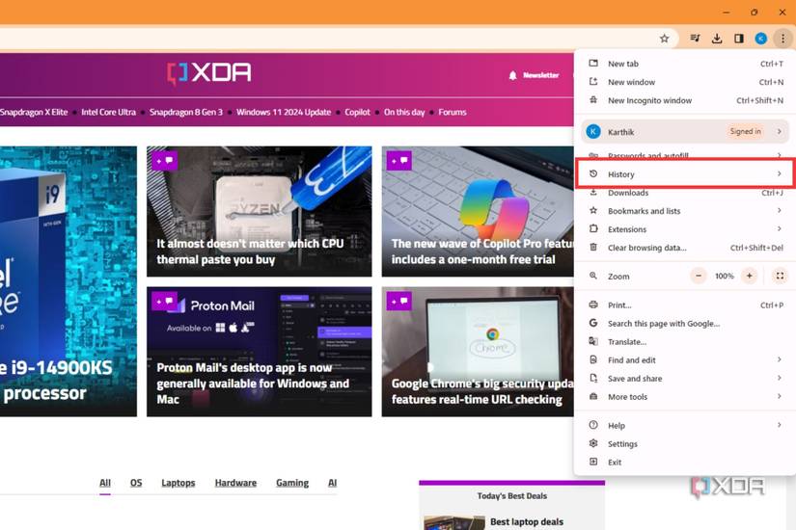Click comment badge on Proton Mail article

click(x=164, y=302)
